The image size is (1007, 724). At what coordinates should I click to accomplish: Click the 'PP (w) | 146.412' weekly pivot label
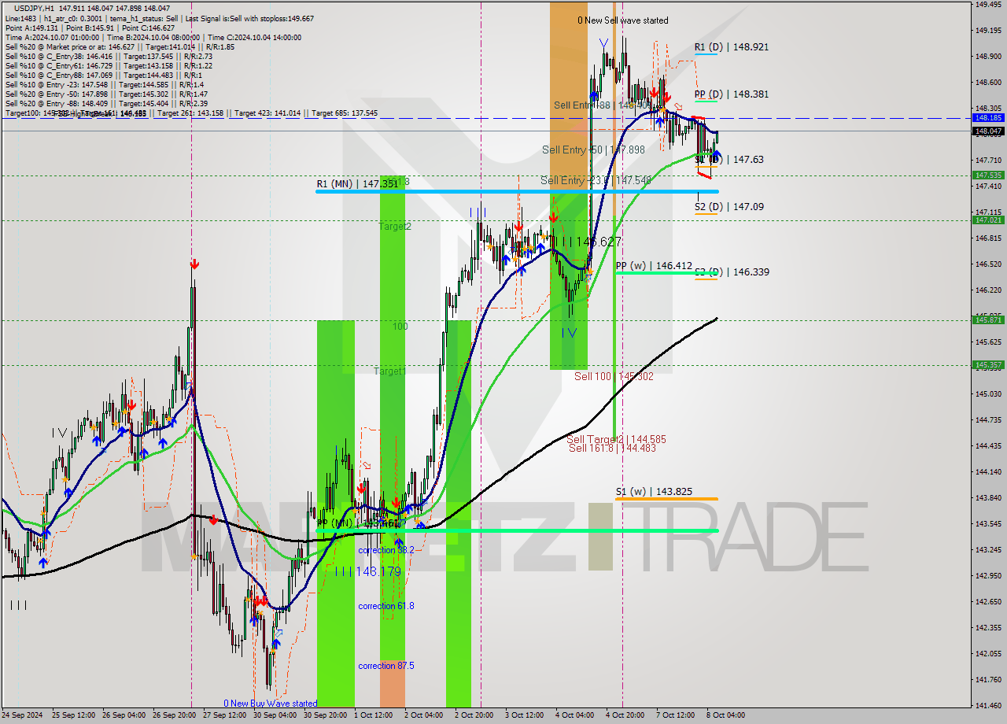(654, 267)
